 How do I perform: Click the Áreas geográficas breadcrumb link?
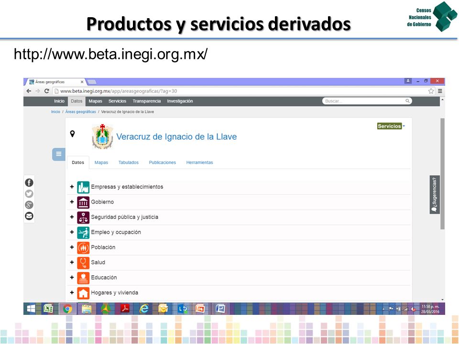(x=80, y=112)
